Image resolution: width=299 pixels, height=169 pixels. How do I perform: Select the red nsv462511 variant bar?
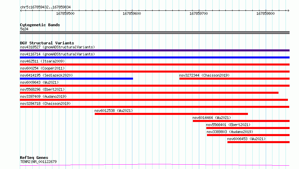coord(155,65)
